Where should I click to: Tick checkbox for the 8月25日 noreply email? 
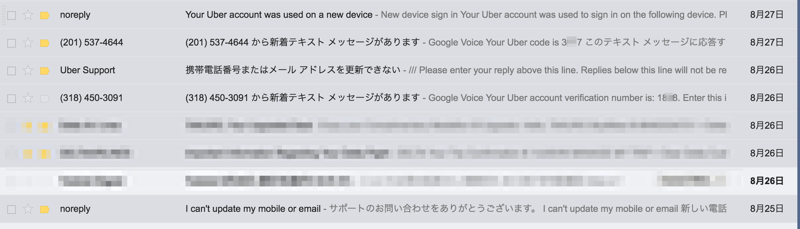click(x=12, y=210)
